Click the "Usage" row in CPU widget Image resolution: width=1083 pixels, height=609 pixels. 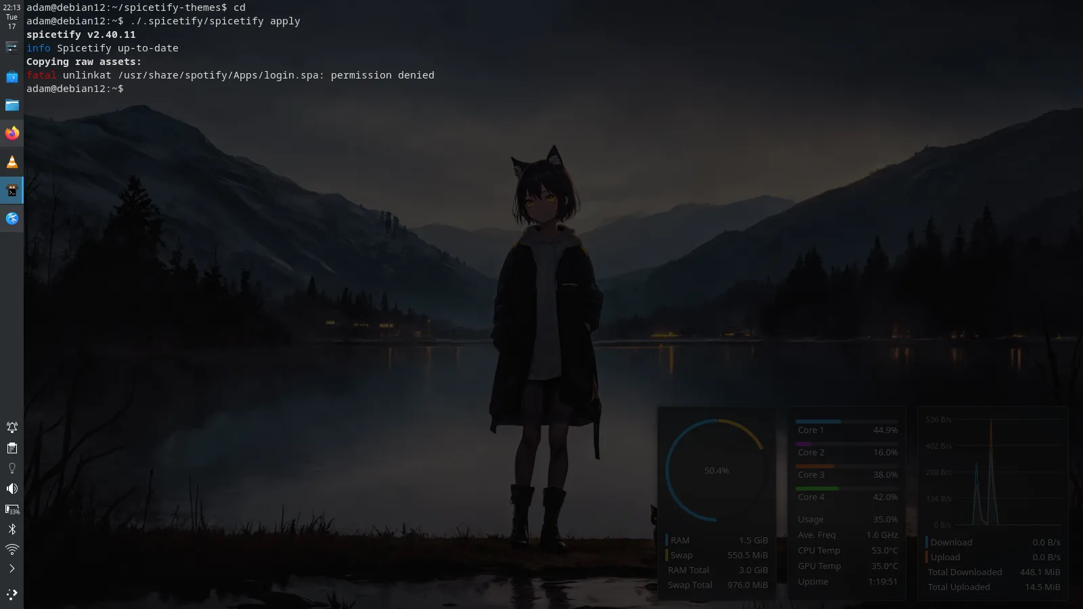click(x=847, y=519)
